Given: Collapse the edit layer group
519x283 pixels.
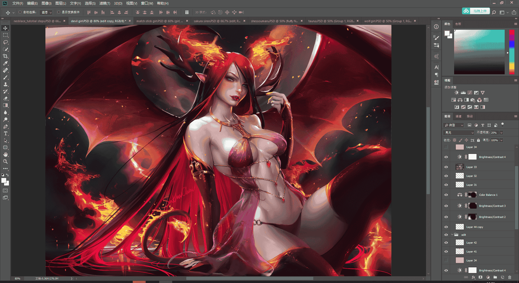Looking at the screenshot, I should click(452, 235).
